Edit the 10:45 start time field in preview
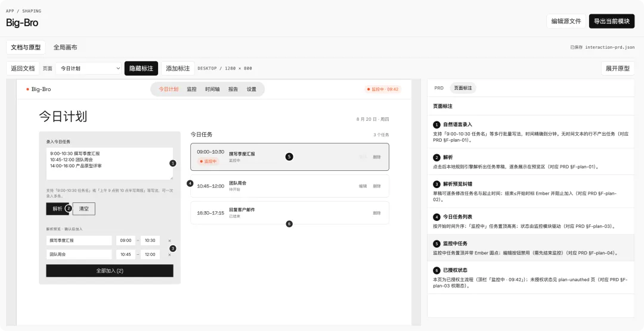Viewport: 644px width, 331px height. tap(126, 254)
